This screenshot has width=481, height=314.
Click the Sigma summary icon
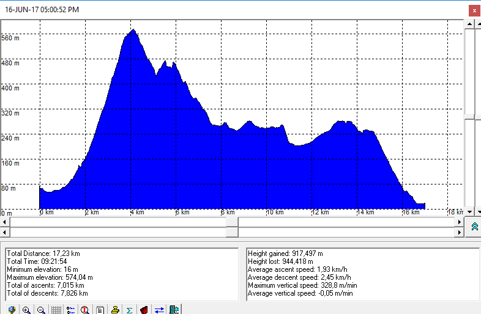point(129,310)
